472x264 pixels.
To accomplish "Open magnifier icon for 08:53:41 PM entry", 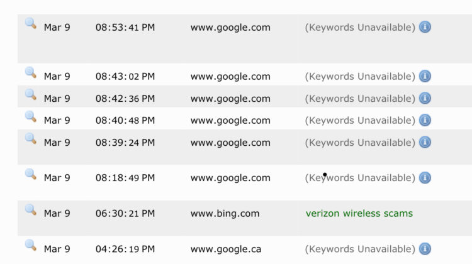I will (x=31, y=23).
